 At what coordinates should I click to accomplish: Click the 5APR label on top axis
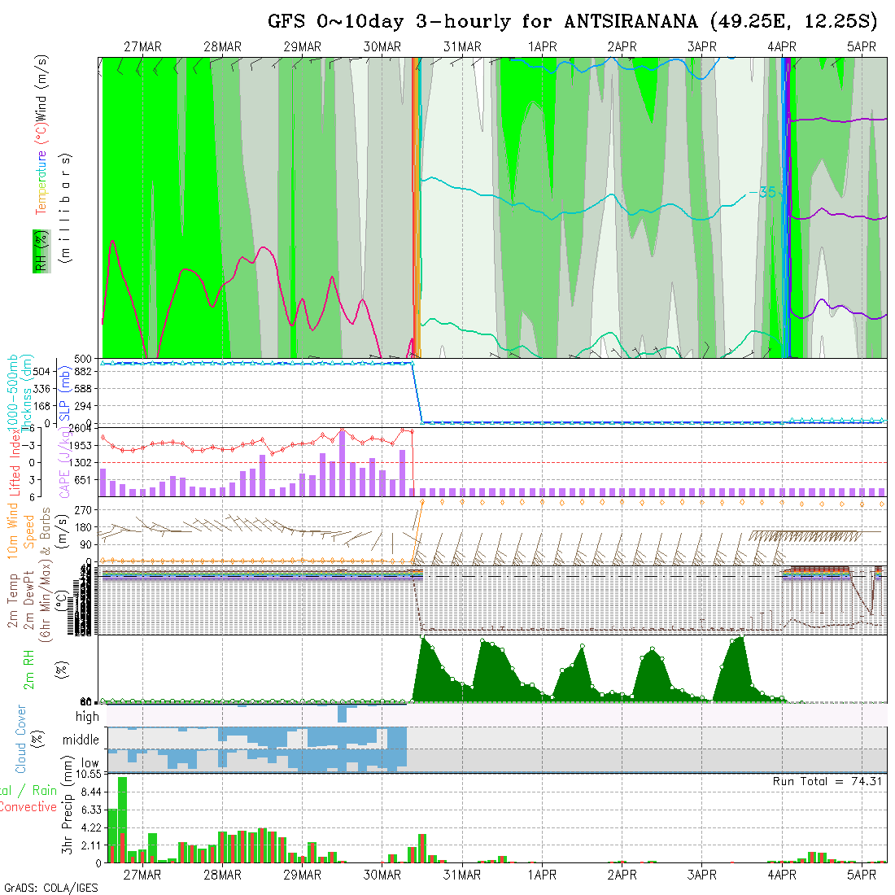pyautogui.click(x=861, y=47)
